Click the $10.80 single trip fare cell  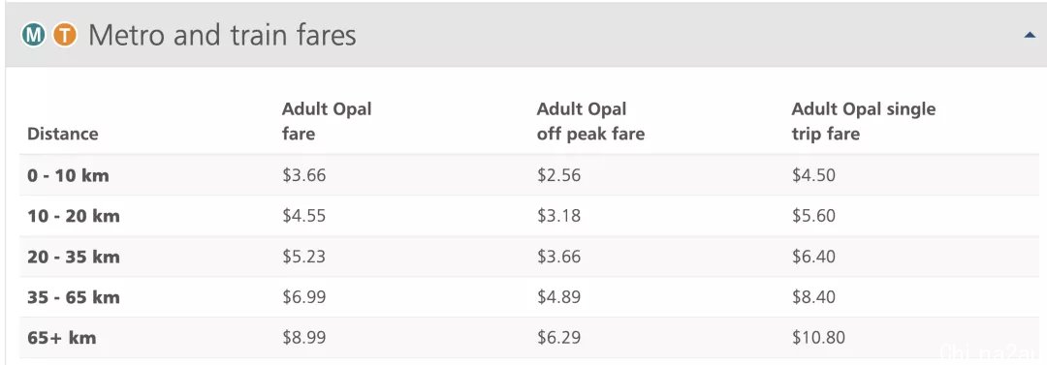pos(818,338)
